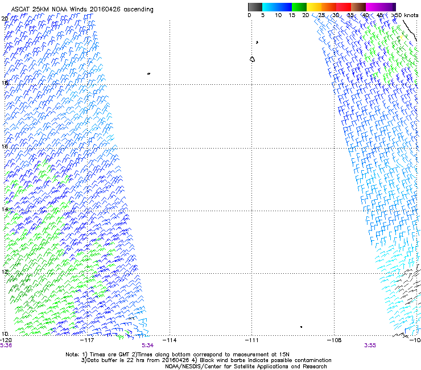Click the longitude label '-111'
The height and width of the screenshot is (370, 421).
[x=252, y=340]
